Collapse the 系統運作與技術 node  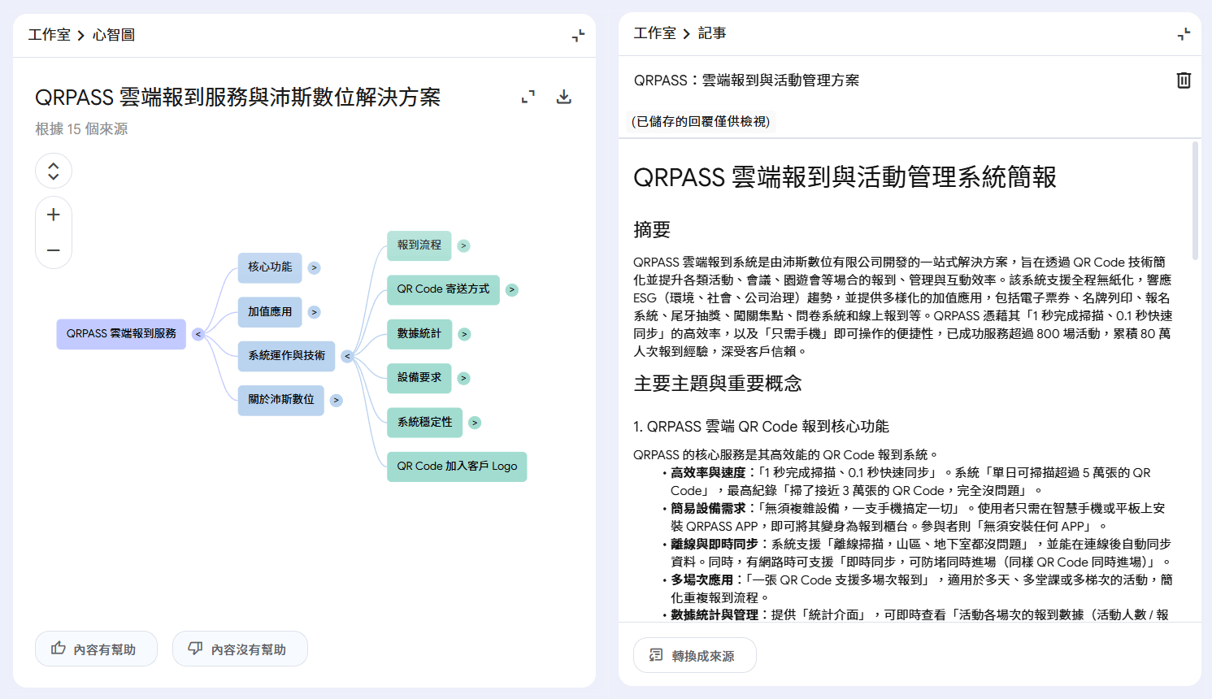347,356
